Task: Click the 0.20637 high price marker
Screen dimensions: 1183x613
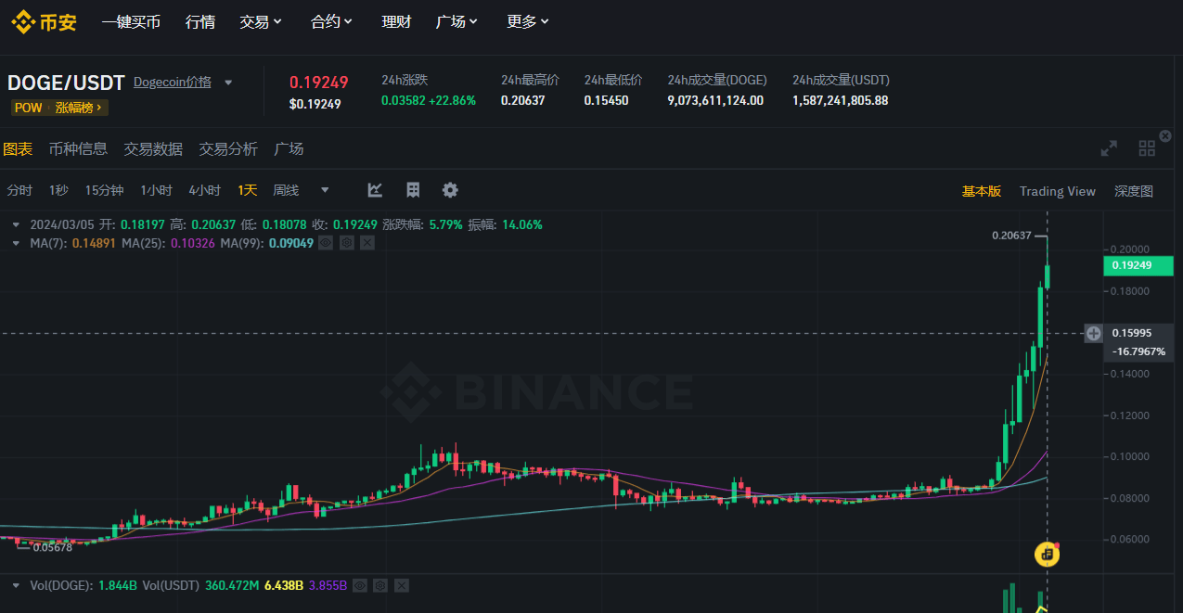Action: 1011,236
